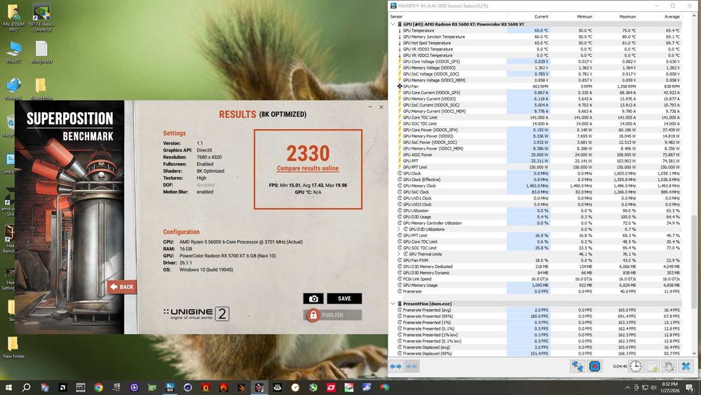Image resolution: width=701 pixels, height=395 pixels.
Task: Click HWiNFO scrollbar down arrow
Action: point(694,354)
